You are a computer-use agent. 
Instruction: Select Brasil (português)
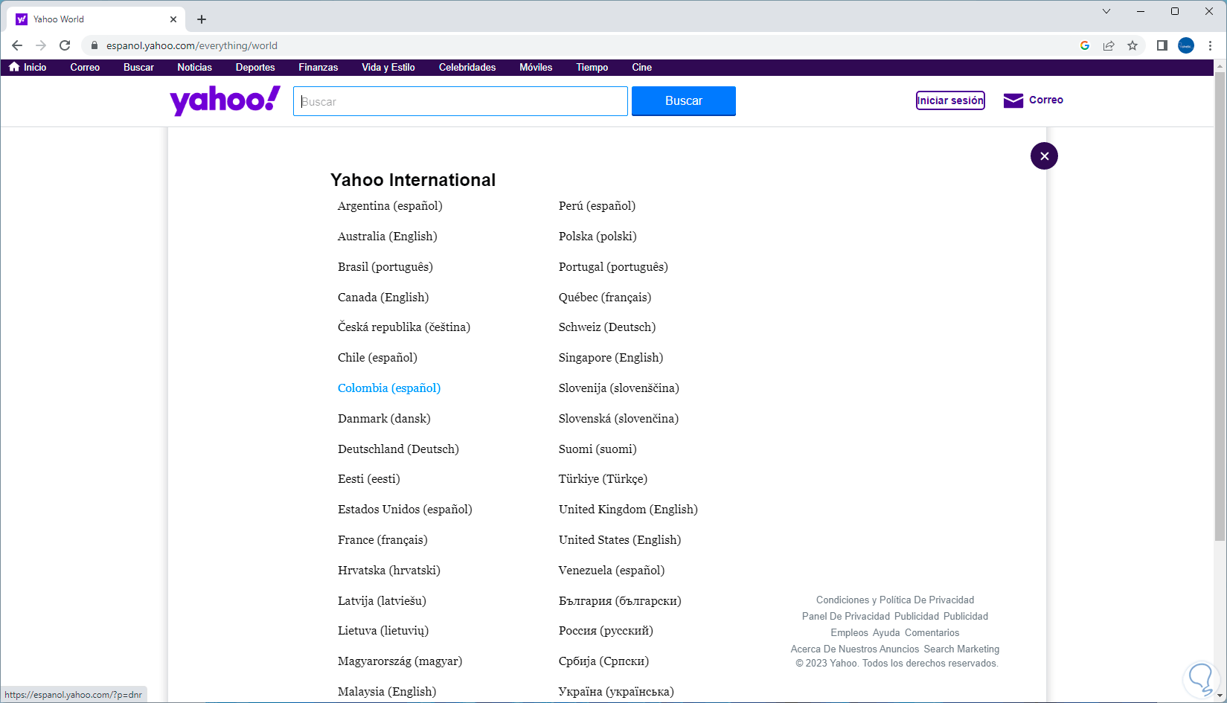point(385,267)
